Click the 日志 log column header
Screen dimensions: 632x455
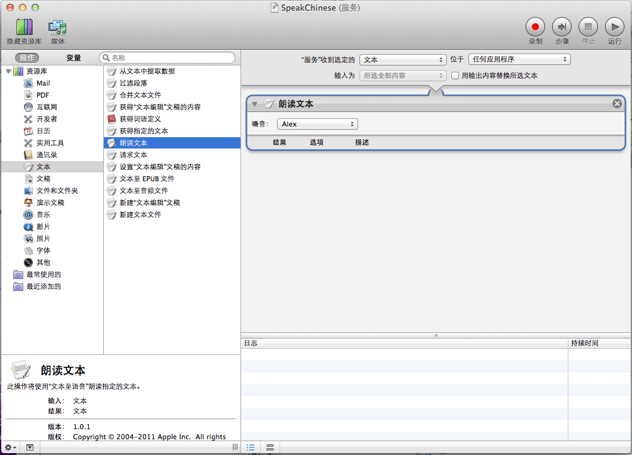tap(404, 343)
